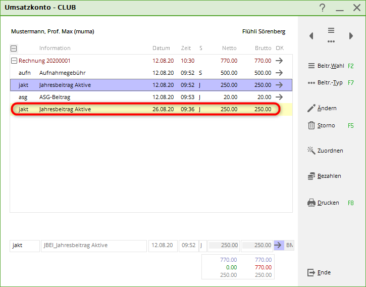366x287 pixels.
Task: Click Storno trash button
Action: point(322,125)
